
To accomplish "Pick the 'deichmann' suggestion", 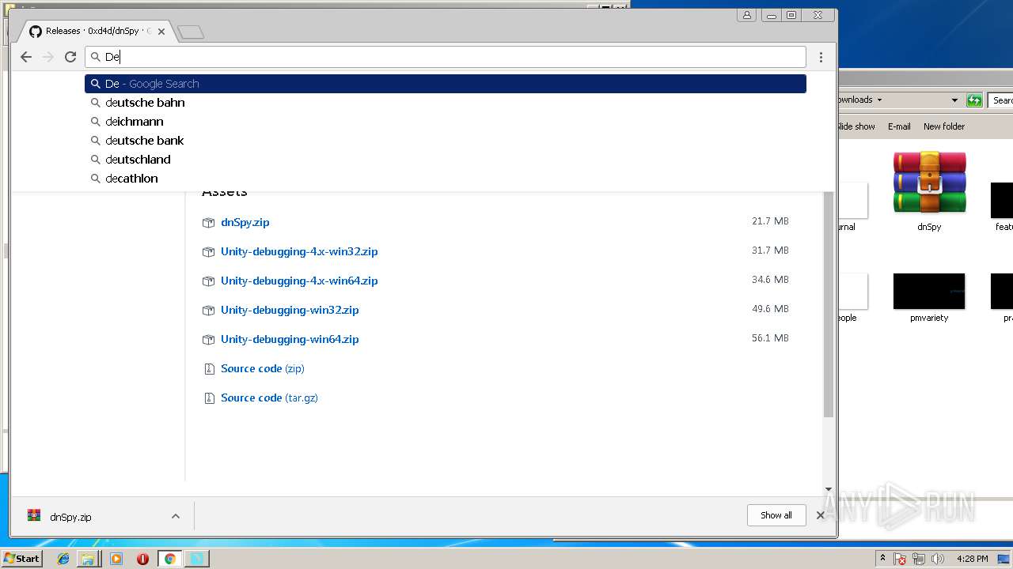I will (x=446, y=122).
